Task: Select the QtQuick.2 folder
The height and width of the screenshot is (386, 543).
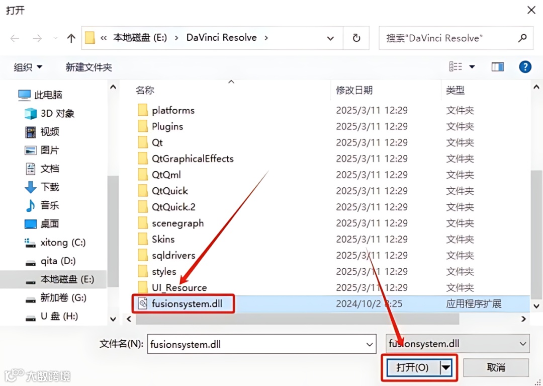Action: click(174, 207)
